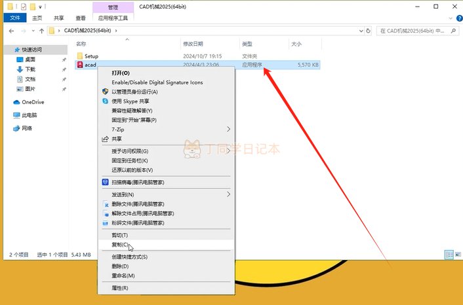Choose Rename (重命名) in the context menu
This screenshot has width=463, height=305.
point(166,276)
